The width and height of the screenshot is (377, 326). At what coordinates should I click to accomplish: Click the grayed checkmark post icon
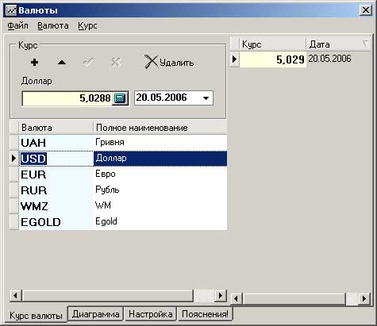point(88,63)
